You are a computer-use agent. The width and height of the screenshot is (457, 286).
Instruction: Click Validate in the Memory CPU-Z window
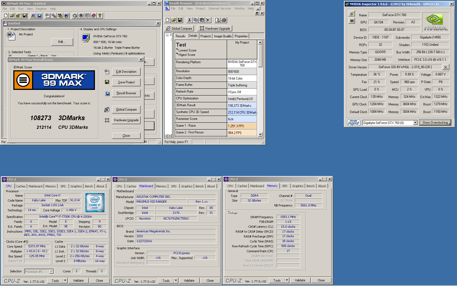coord(300,280)
